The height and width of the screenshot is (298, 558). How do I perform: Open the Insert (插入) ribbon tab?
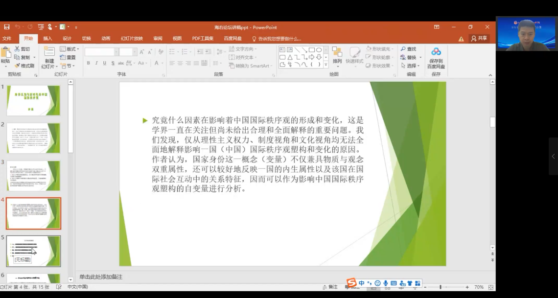click(47, 39)
